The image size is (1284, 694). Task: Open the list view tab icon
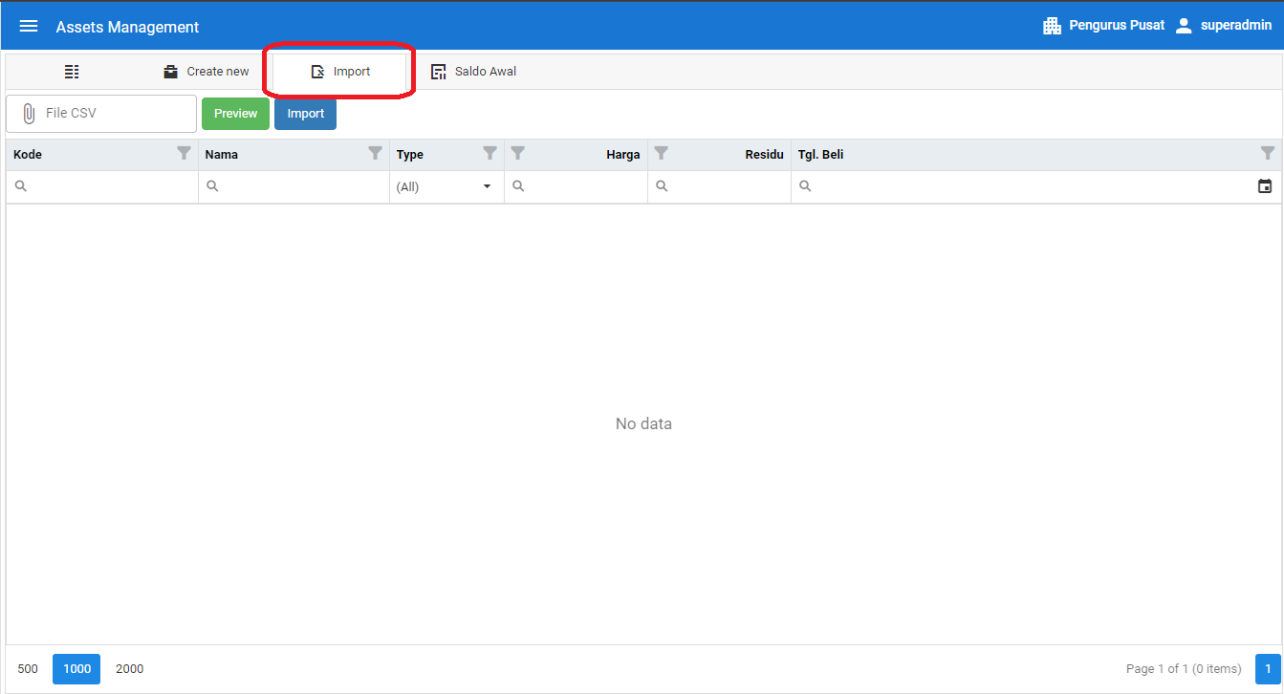tap(72, 72)
